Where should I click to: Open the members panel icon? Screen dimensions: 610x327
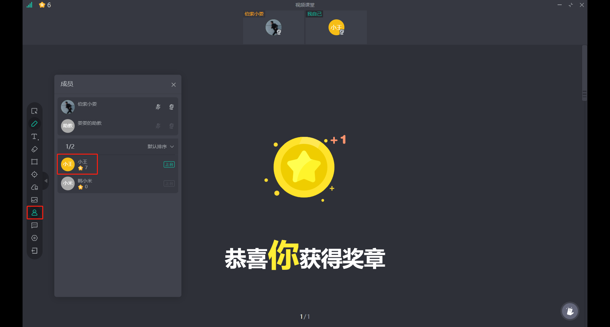[x=35, y=213]
